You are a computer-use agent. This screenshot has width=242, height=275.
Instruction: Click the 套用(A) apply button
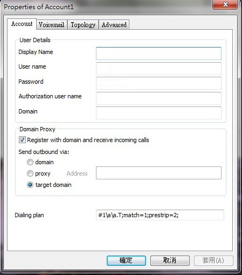213,260
